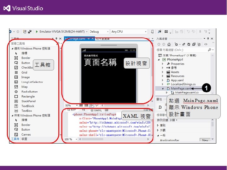Click the device window icon after Any CPU

[152, 31]
